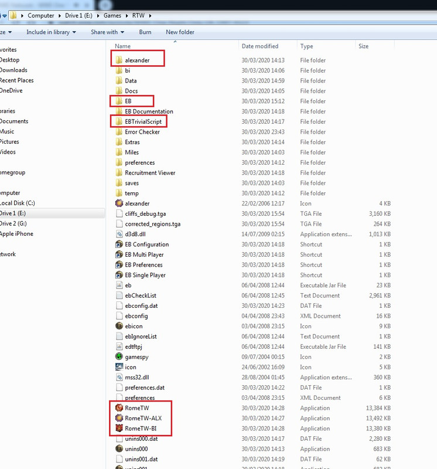437x469 pixels.
Task: Click the RomeTW application icon
Action: pos(119,407)
